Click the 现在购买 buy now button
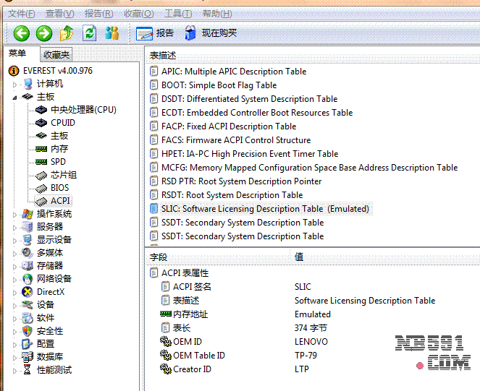Viewport: 480px width, 391px height. 211,33
